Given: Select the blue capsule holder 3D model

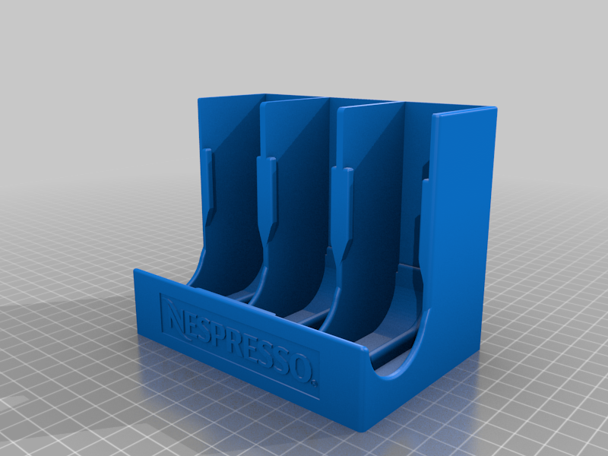Looking at the screenshot, I should (315, 262).
